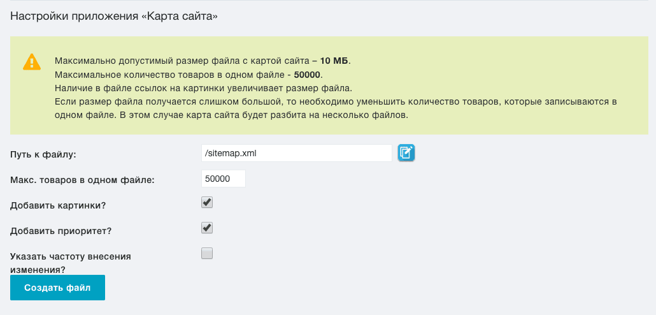Click the bold '50000' in the warning notice
The image size is (656, 315).
point(307,75)
